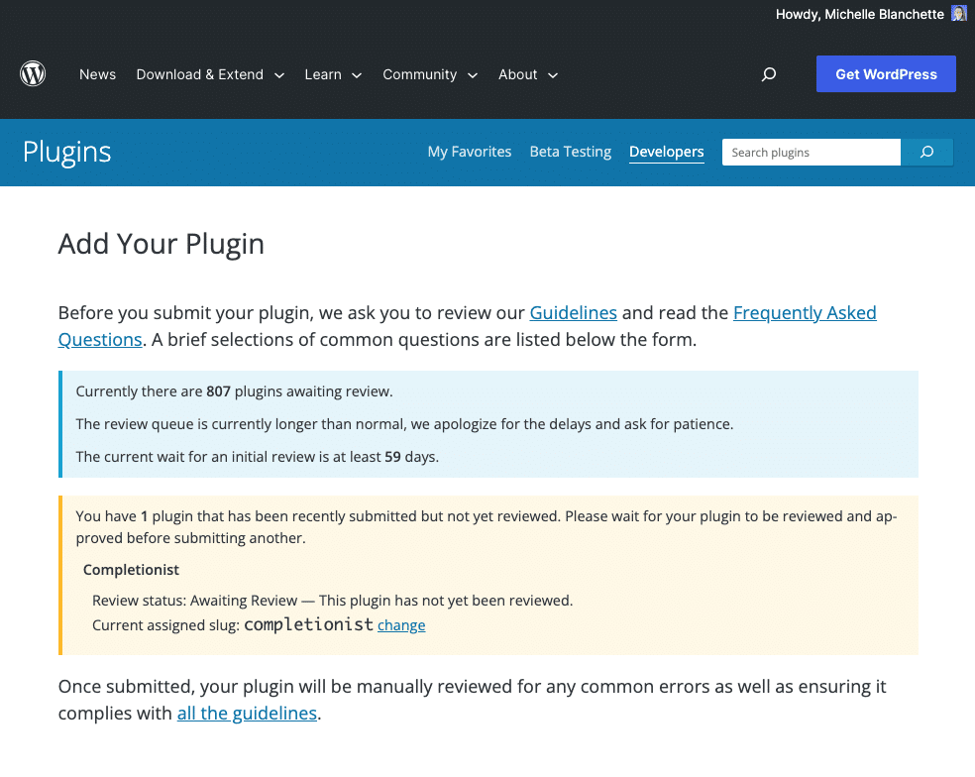Image resolution: width=975 pixels, height=777 pixels.
Task: Open the News menu item
Action: [98, 74]
